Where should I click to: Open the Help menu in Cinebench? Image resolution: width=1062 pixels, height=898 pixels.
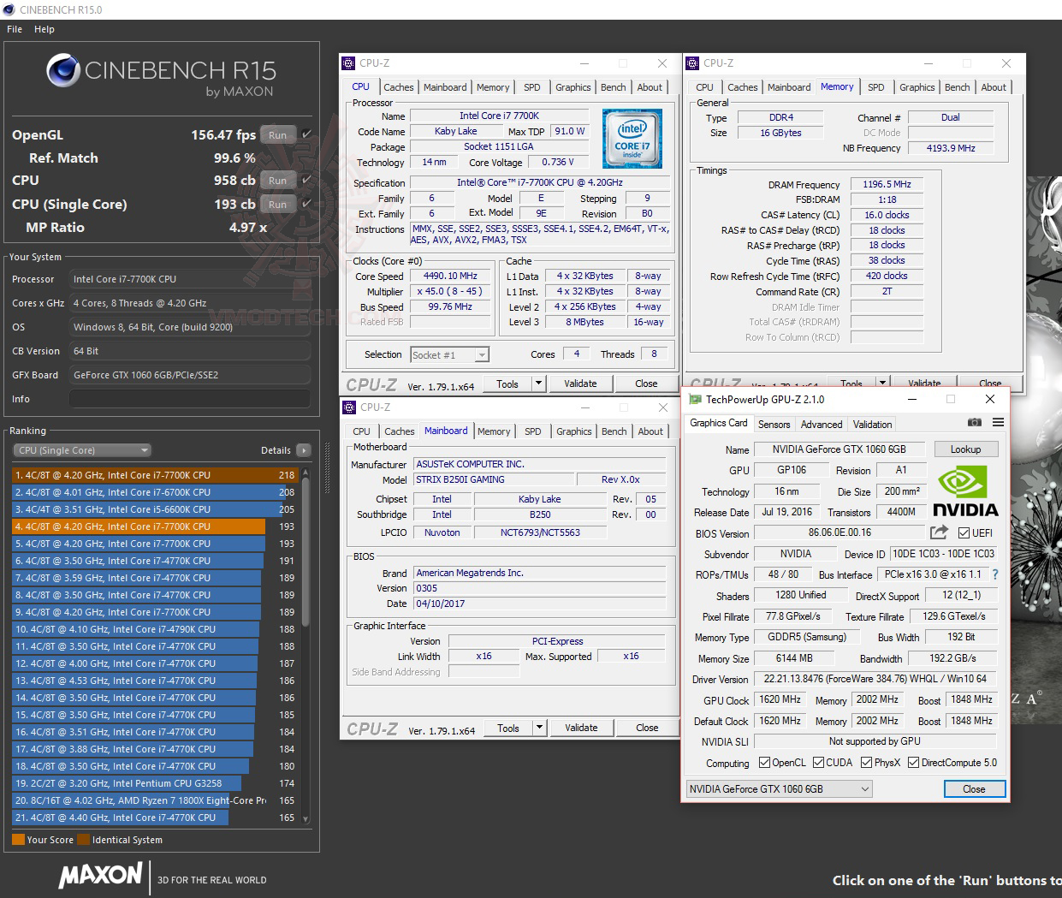click(44, 29)
